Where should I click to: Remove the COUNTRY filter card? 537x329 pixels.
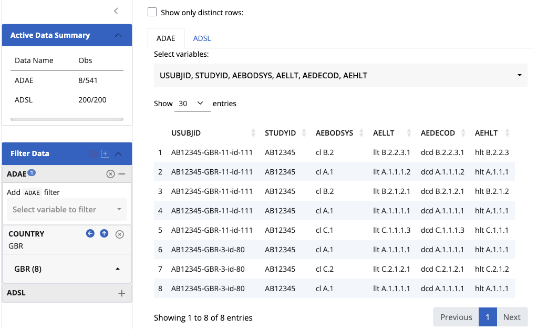pyautogui.click(x=119, y=234)
